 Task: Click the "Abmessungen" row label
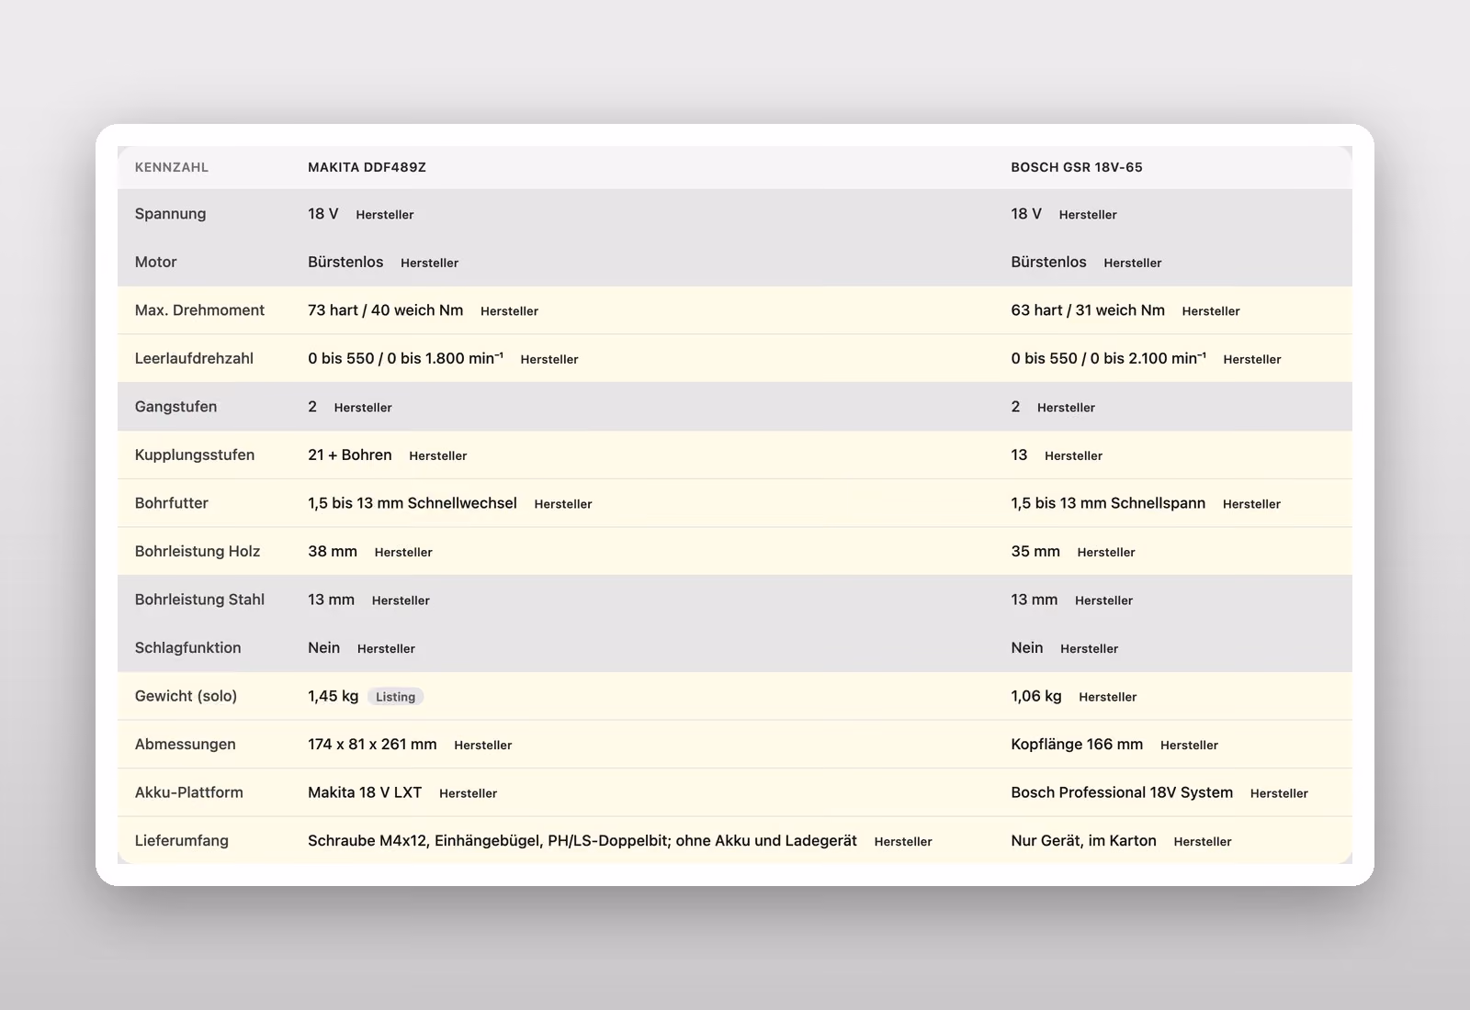(x=185, y=744)
